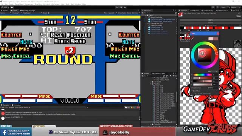
Task: Select the Terry Default palette asset
Action: click(x=159, y=112)
